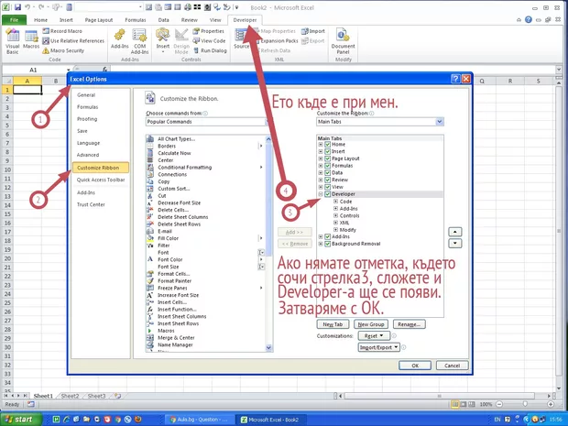Viewport: 568px width, 426px height.
Task: Toggle the Background Removal checkbox
Action: pos(327,244)
